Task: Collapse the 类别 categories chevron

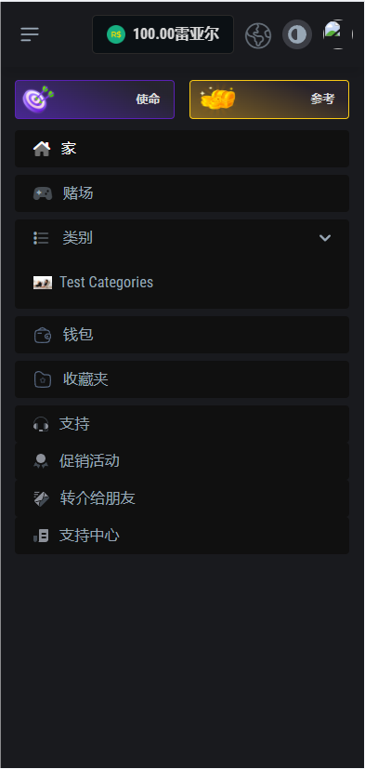Action: [325, 238]
